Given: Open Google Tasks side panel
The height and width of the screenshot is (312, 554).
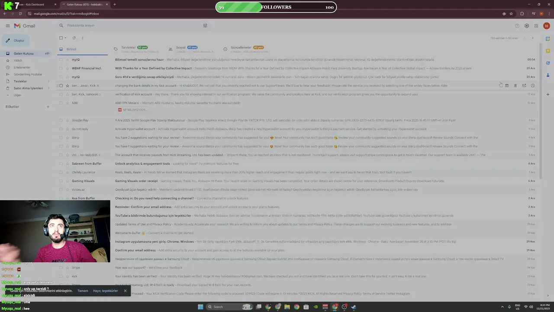Looking at the screenshot, I should tap(548, 63).
